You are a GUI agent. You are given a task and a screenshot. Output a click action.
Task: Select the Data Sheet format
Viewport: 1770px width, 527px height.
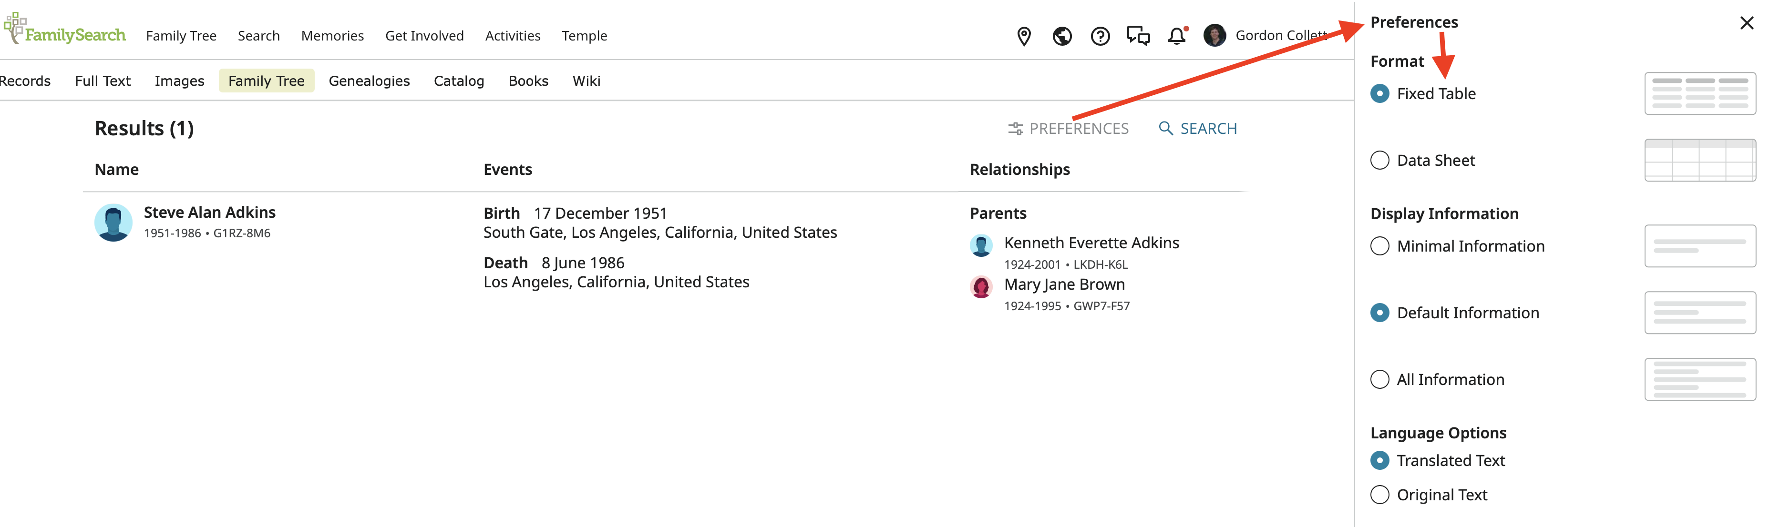coord(1380,161)
